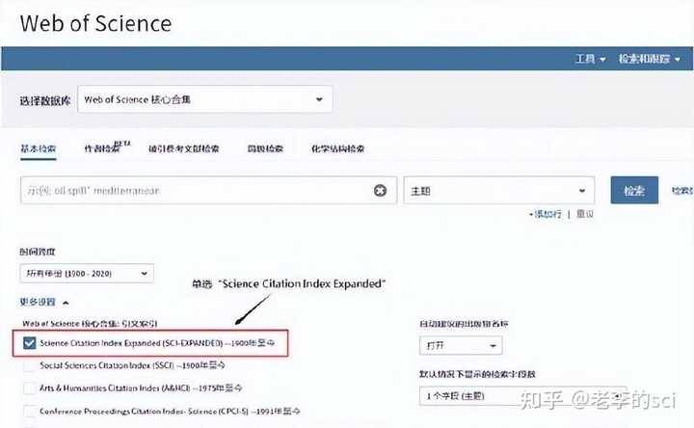The height and width of the screenshot is (428, 694).
Task: Open the 工具 menu in the blue bar
Action: (x=590, y=59)
